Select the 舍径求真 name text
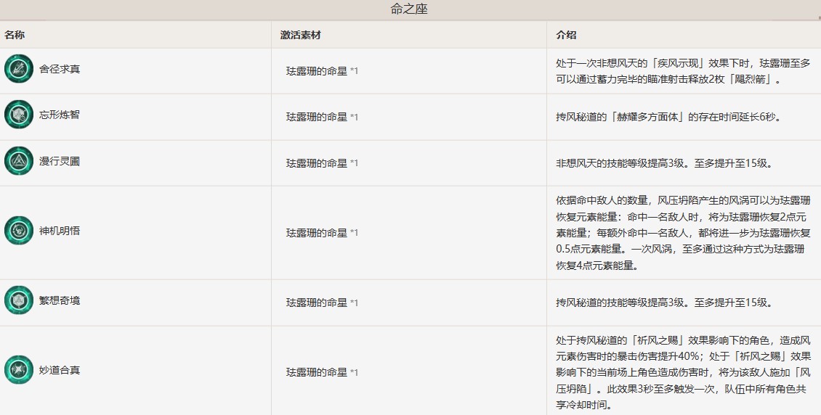This screenshot has width=821, height=415. (x=60, y=69)
